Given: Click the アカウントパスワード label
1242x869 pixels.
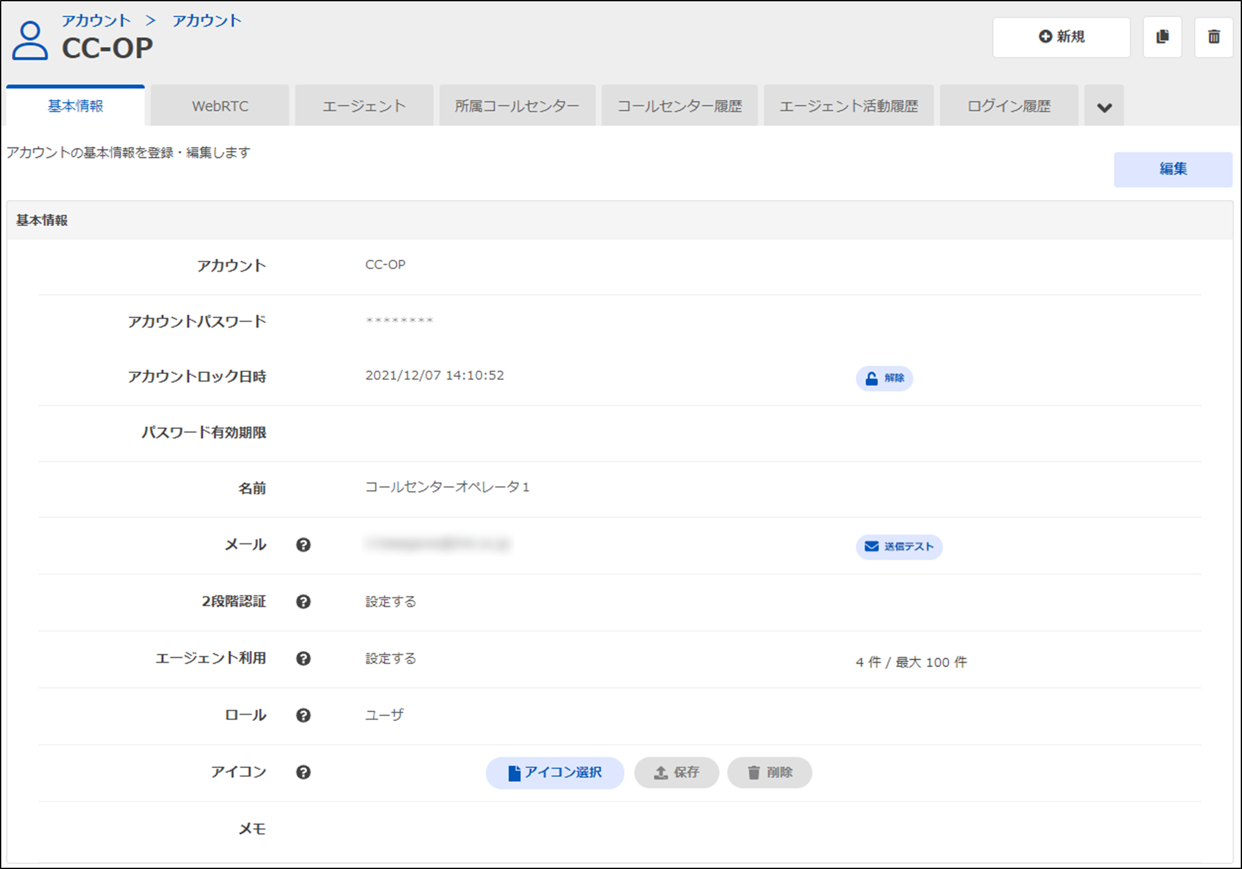Looking at the screenshot, I should (x=197, y=321).
